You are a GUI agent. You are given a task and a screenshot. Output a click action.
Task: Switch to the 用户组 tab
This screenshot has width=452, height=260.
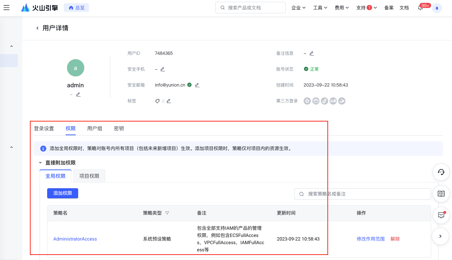[x=95, y=128]
